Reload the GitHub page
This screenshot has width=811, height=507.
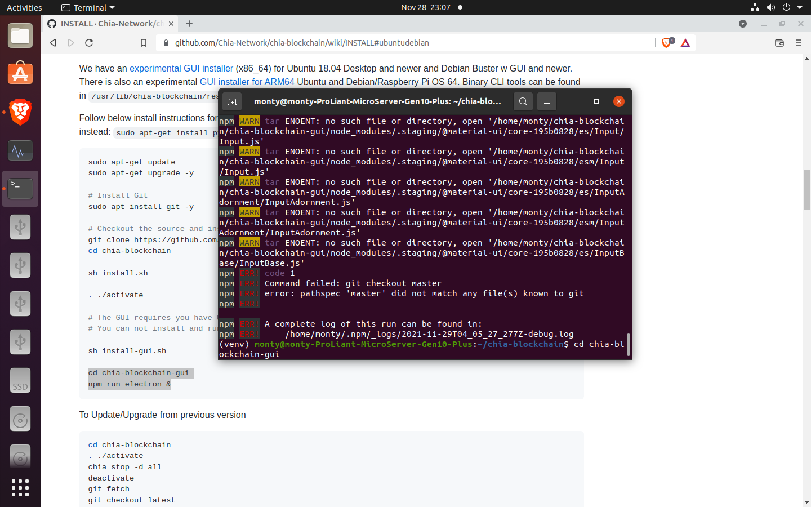[89, 43]
